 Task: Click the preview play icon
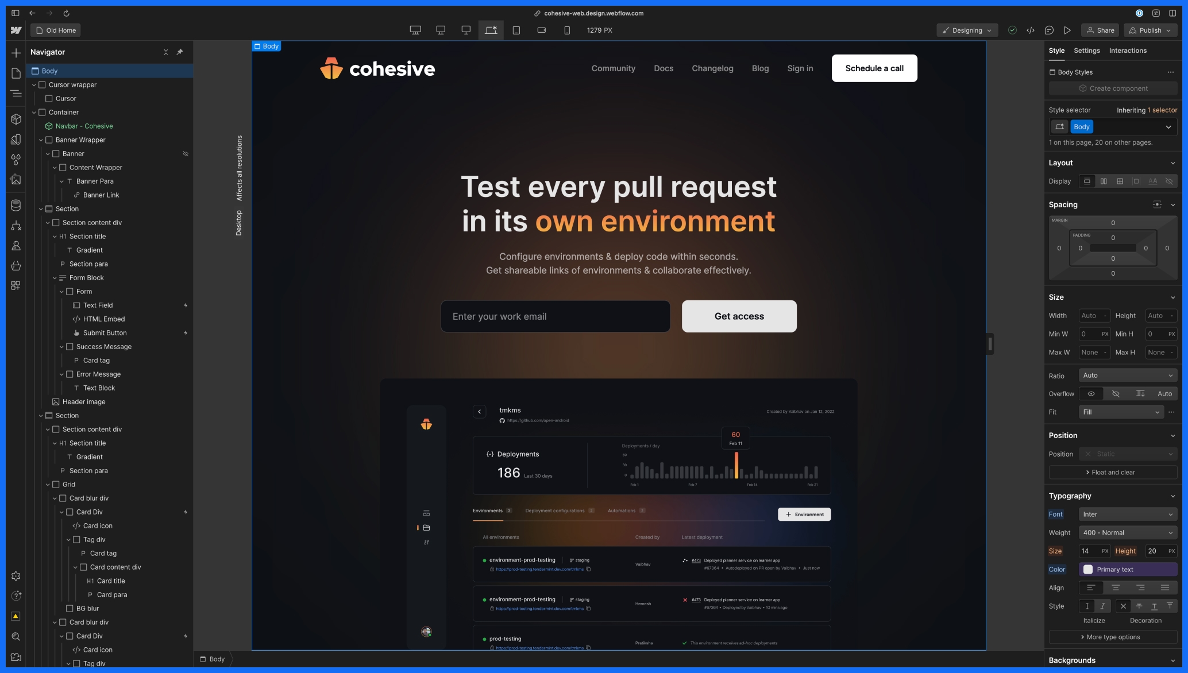click(1067, 30)
